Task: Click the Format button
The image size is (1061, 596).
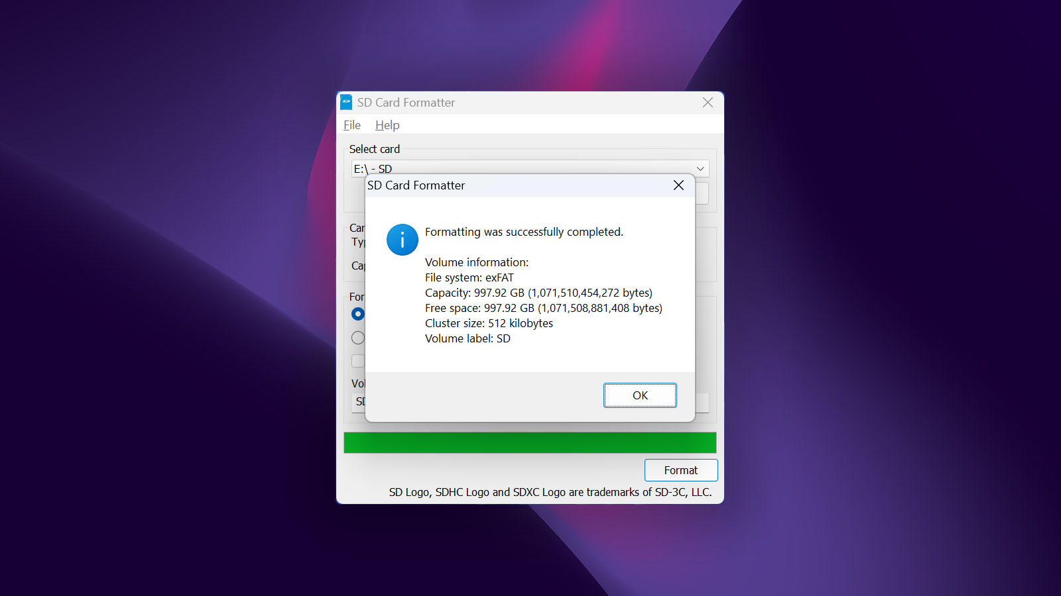Action: click(681, 470)
